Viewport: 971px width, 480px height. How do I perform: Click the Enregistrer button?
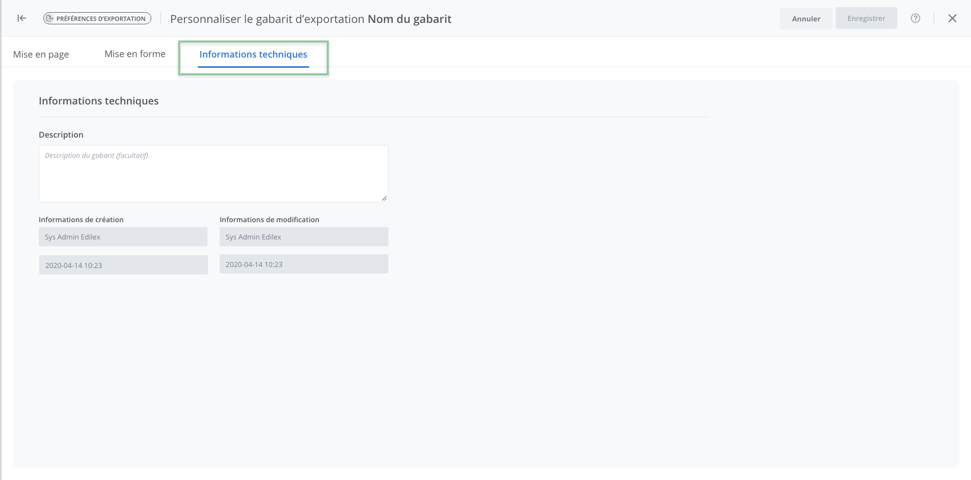[x=866, y=18]
